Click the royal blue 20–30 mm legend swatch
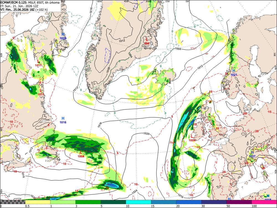The width and height of the screenshot is (277, 208). [x=189, y=202]
